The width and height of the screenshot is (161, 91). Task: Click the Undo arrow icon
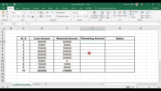[7, 4]
